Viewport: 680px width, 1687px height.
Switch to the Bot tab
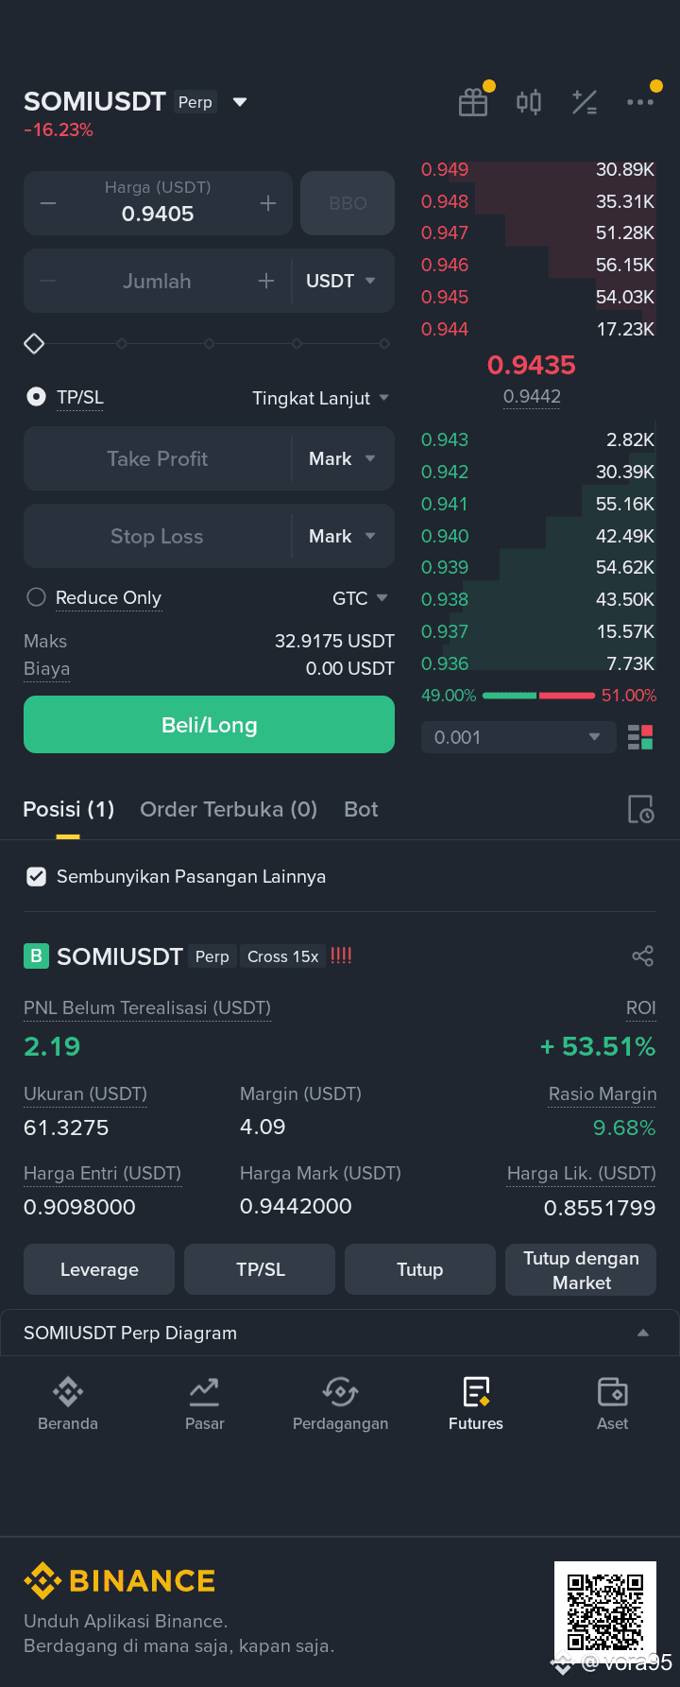(361, 809)
